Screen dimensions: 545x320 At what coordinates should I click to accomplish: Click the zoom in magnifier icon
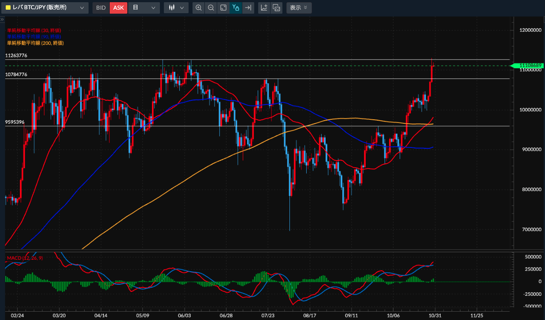(199, 7)
